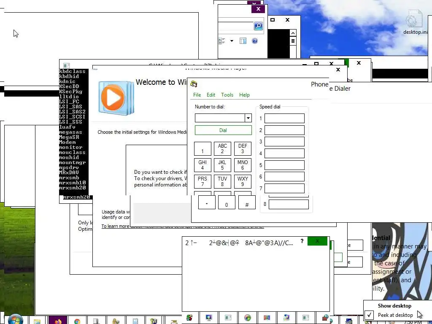The width and height of the screenshot is (432, 324).
Task: Tap keypad star button left of 0
Action: pyautogui.click(x=207, y=202)
